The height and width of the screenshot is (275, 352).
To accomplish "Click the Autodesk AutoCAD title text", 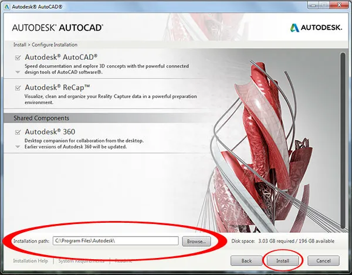I will point(61,57).
